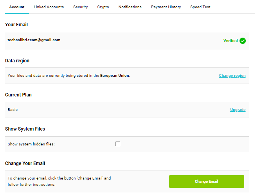Switch to the Security tab
263x196 pixels.
[81, 7]
